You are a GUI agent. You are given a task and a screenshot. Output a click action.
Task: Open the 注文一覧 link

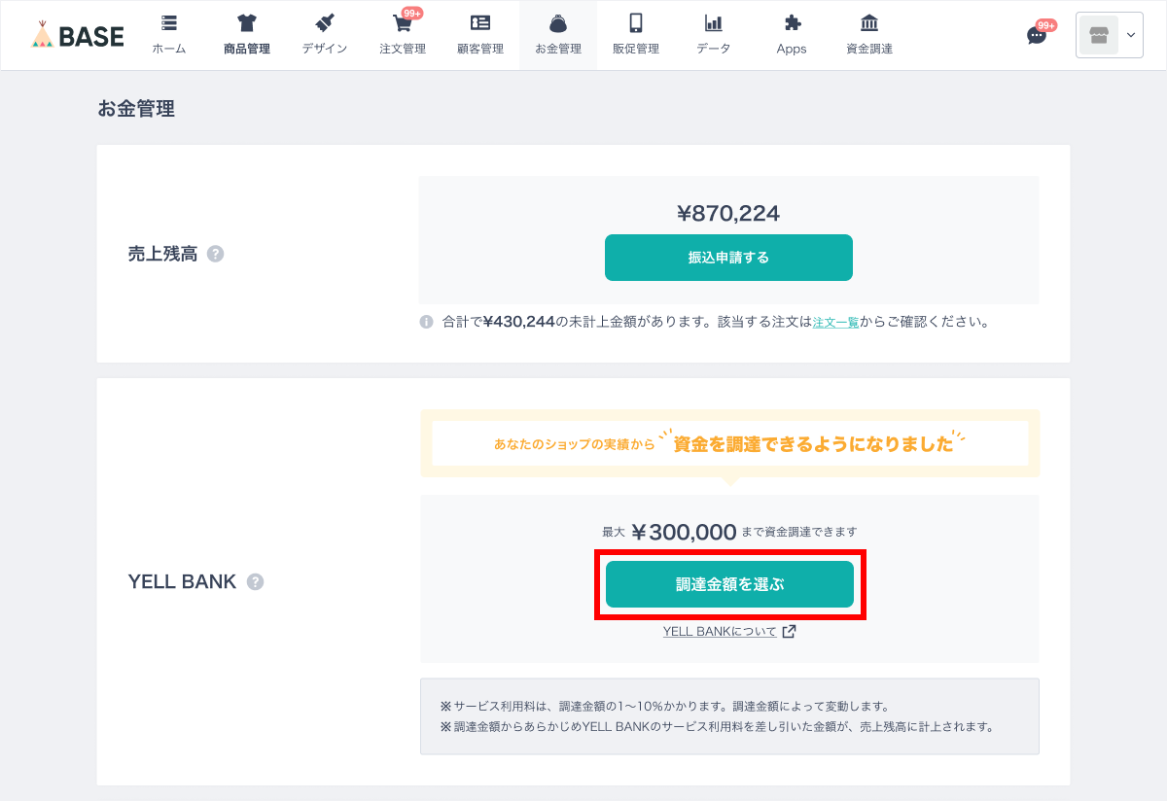click(835, 322)
